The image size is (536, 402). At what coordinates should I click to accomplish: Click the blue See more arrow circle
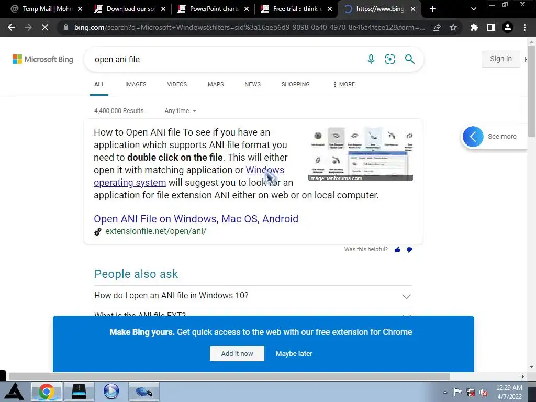point(473,137)
